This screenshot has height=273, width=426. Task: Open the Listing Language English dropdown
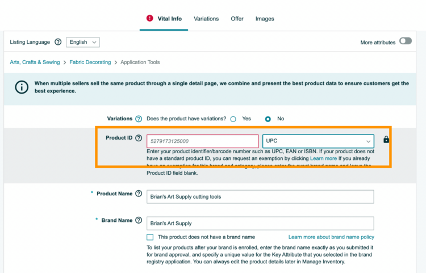tap(83, 42)
